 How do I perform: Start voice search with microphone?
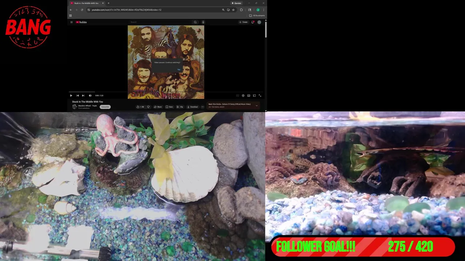click(x=203, y=22)
